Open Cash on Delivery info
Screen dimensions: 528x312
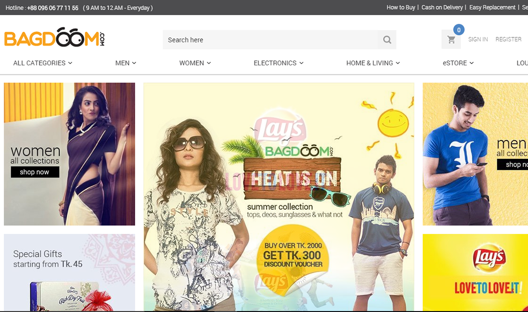(442, 7)
